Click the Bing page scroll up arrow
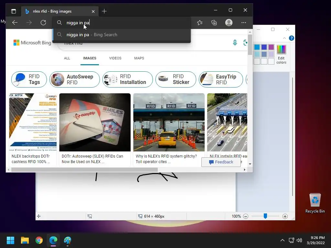 [x=250, y=32]
